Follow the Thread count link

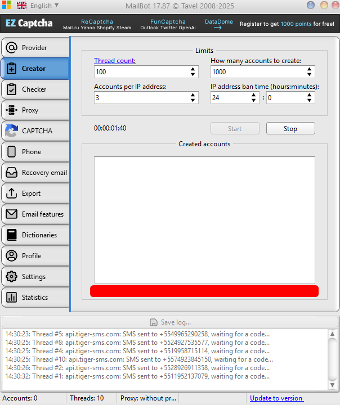115,61
